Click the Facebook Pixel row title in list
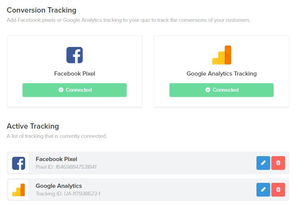Image resolution: width=295 pixels, height=205 pixels. click(x=56, y=159)
